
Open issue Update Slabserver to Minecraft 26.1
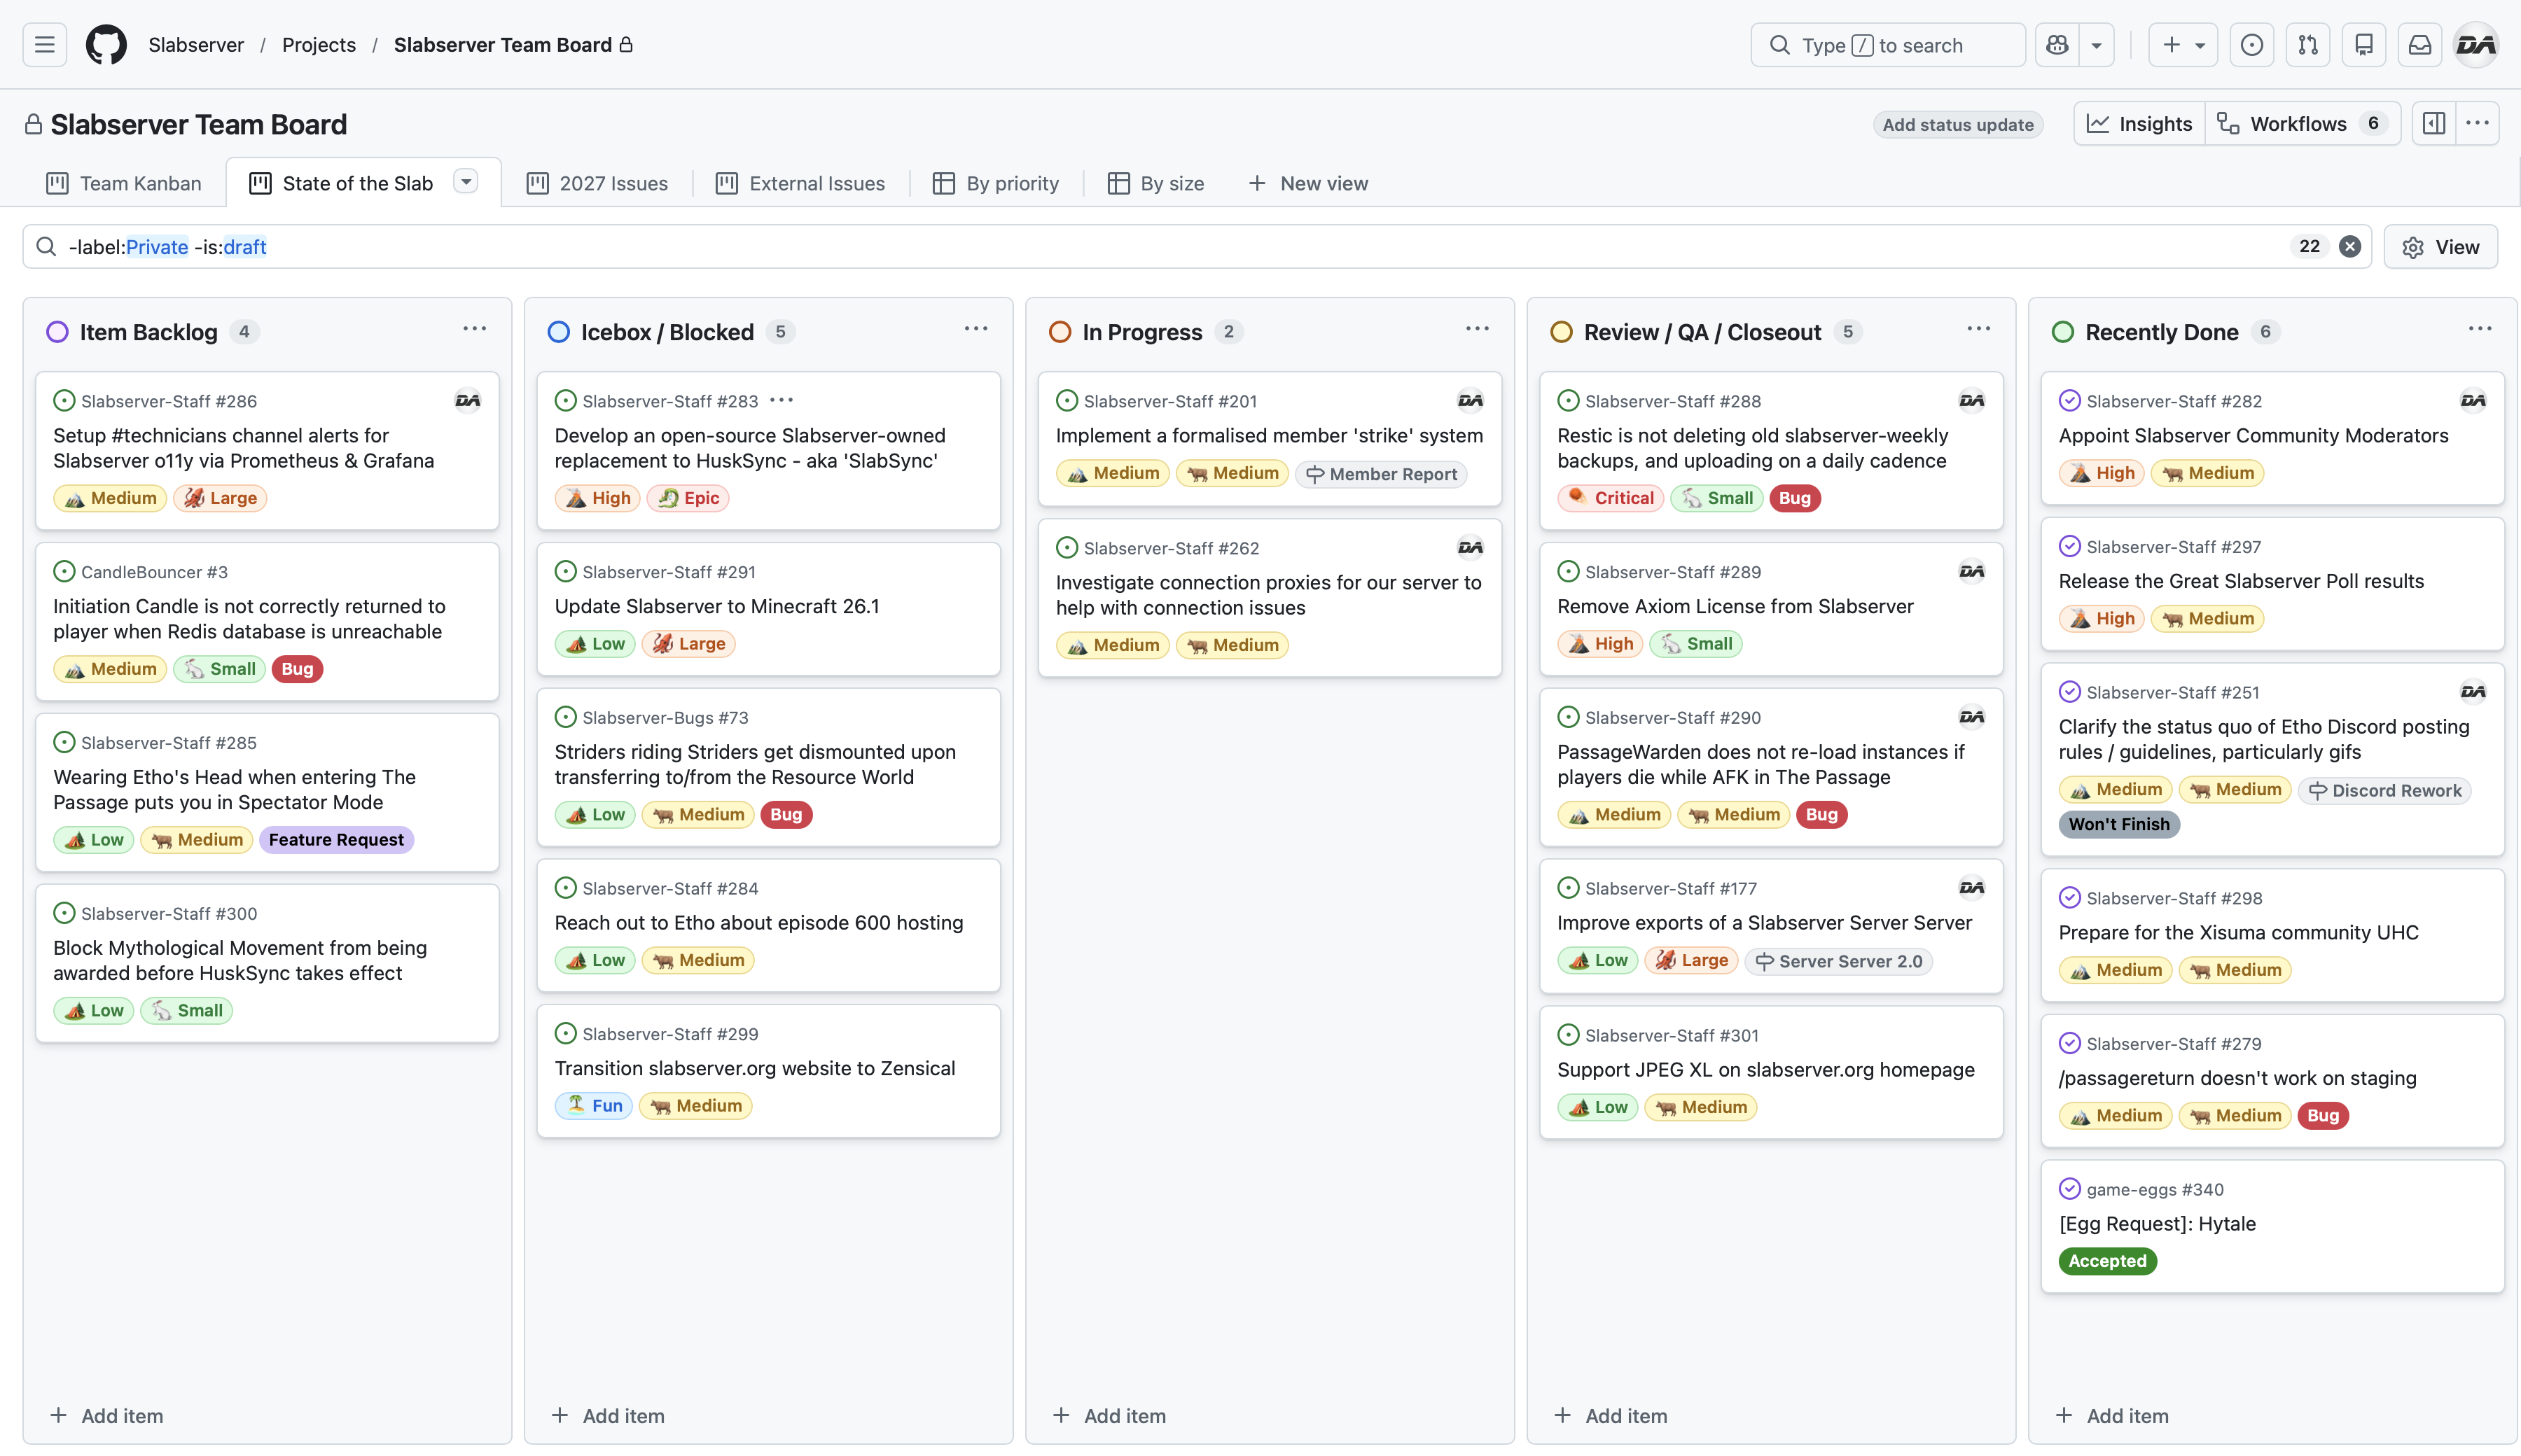click(x=716, y=606)
